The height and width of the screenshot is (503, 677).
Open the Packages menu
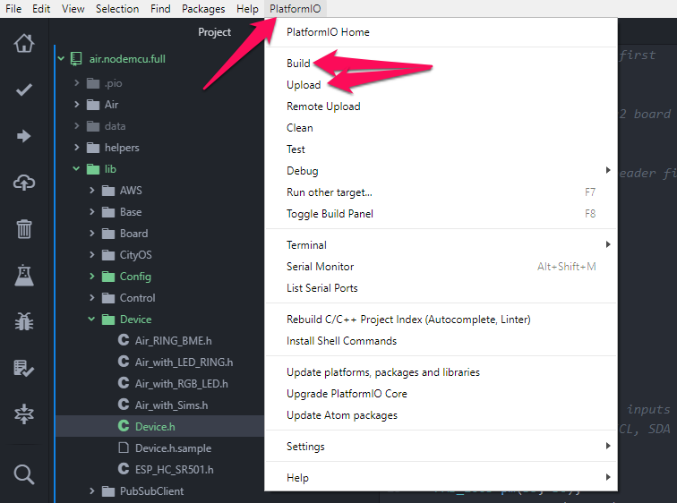tap(203, 9)
